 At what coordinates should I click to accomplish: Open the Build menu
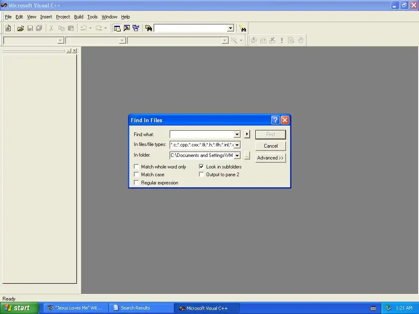79,17
